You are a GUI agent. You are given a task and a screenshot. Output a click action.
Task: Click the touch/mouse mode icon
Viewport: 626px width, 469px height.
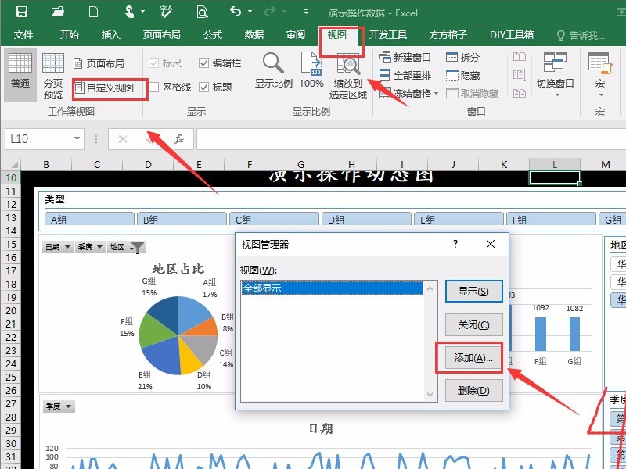pos(130,12)
